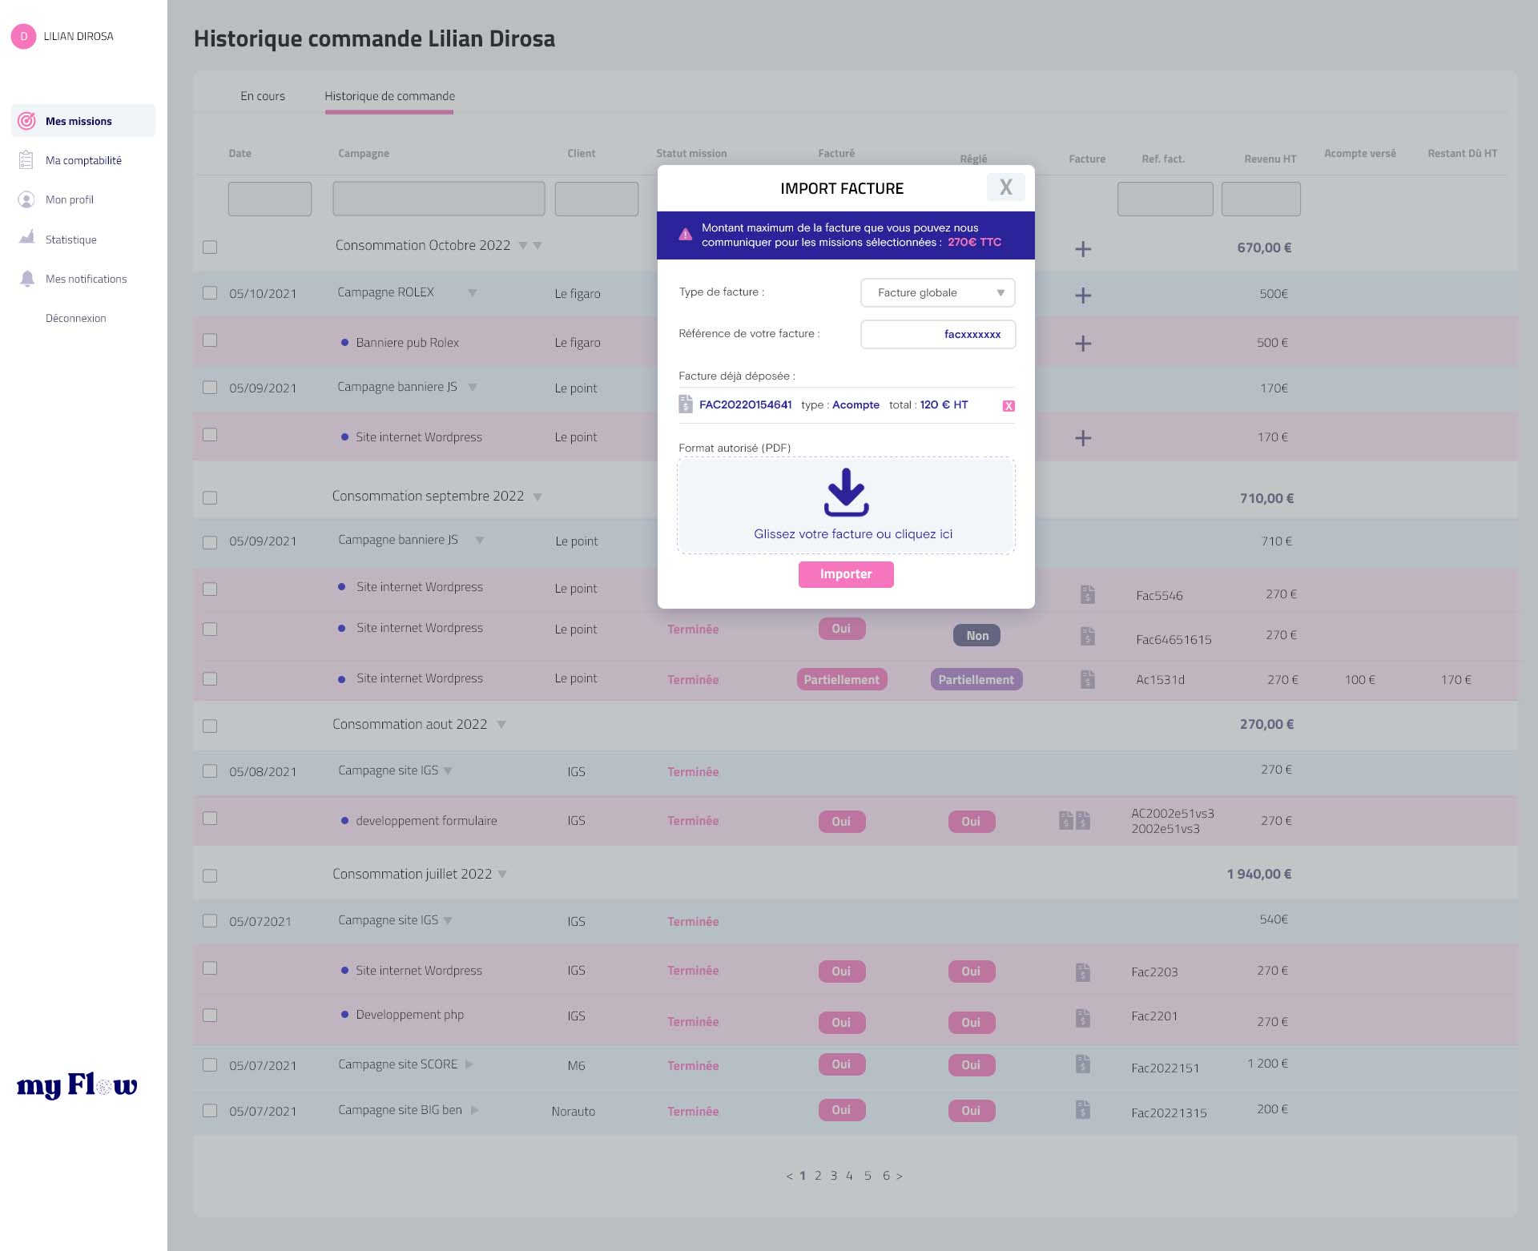Open Ma comptabilité in sidebar
This screenshot has height=1251, width=1538.
point(83,160)
